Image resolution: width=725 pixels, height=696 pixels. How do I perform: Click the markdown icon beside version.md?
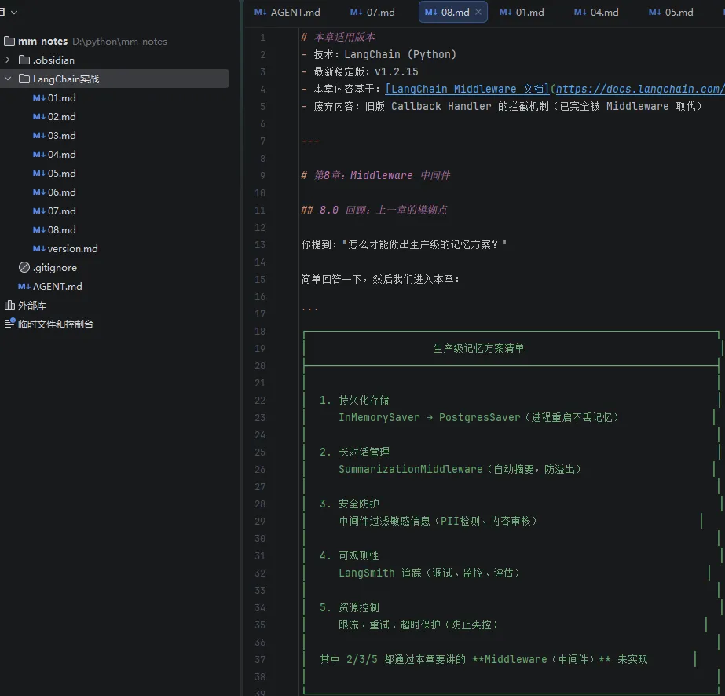coord(38,249)
